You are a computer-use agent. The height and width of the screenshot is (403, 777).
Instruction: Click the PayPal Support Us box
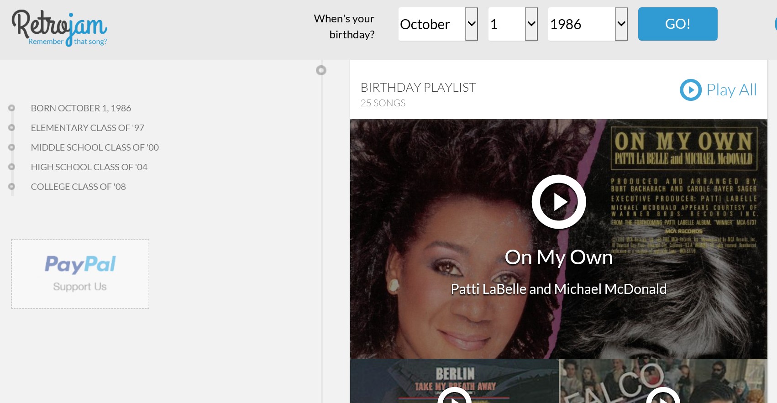coord(80,274)
